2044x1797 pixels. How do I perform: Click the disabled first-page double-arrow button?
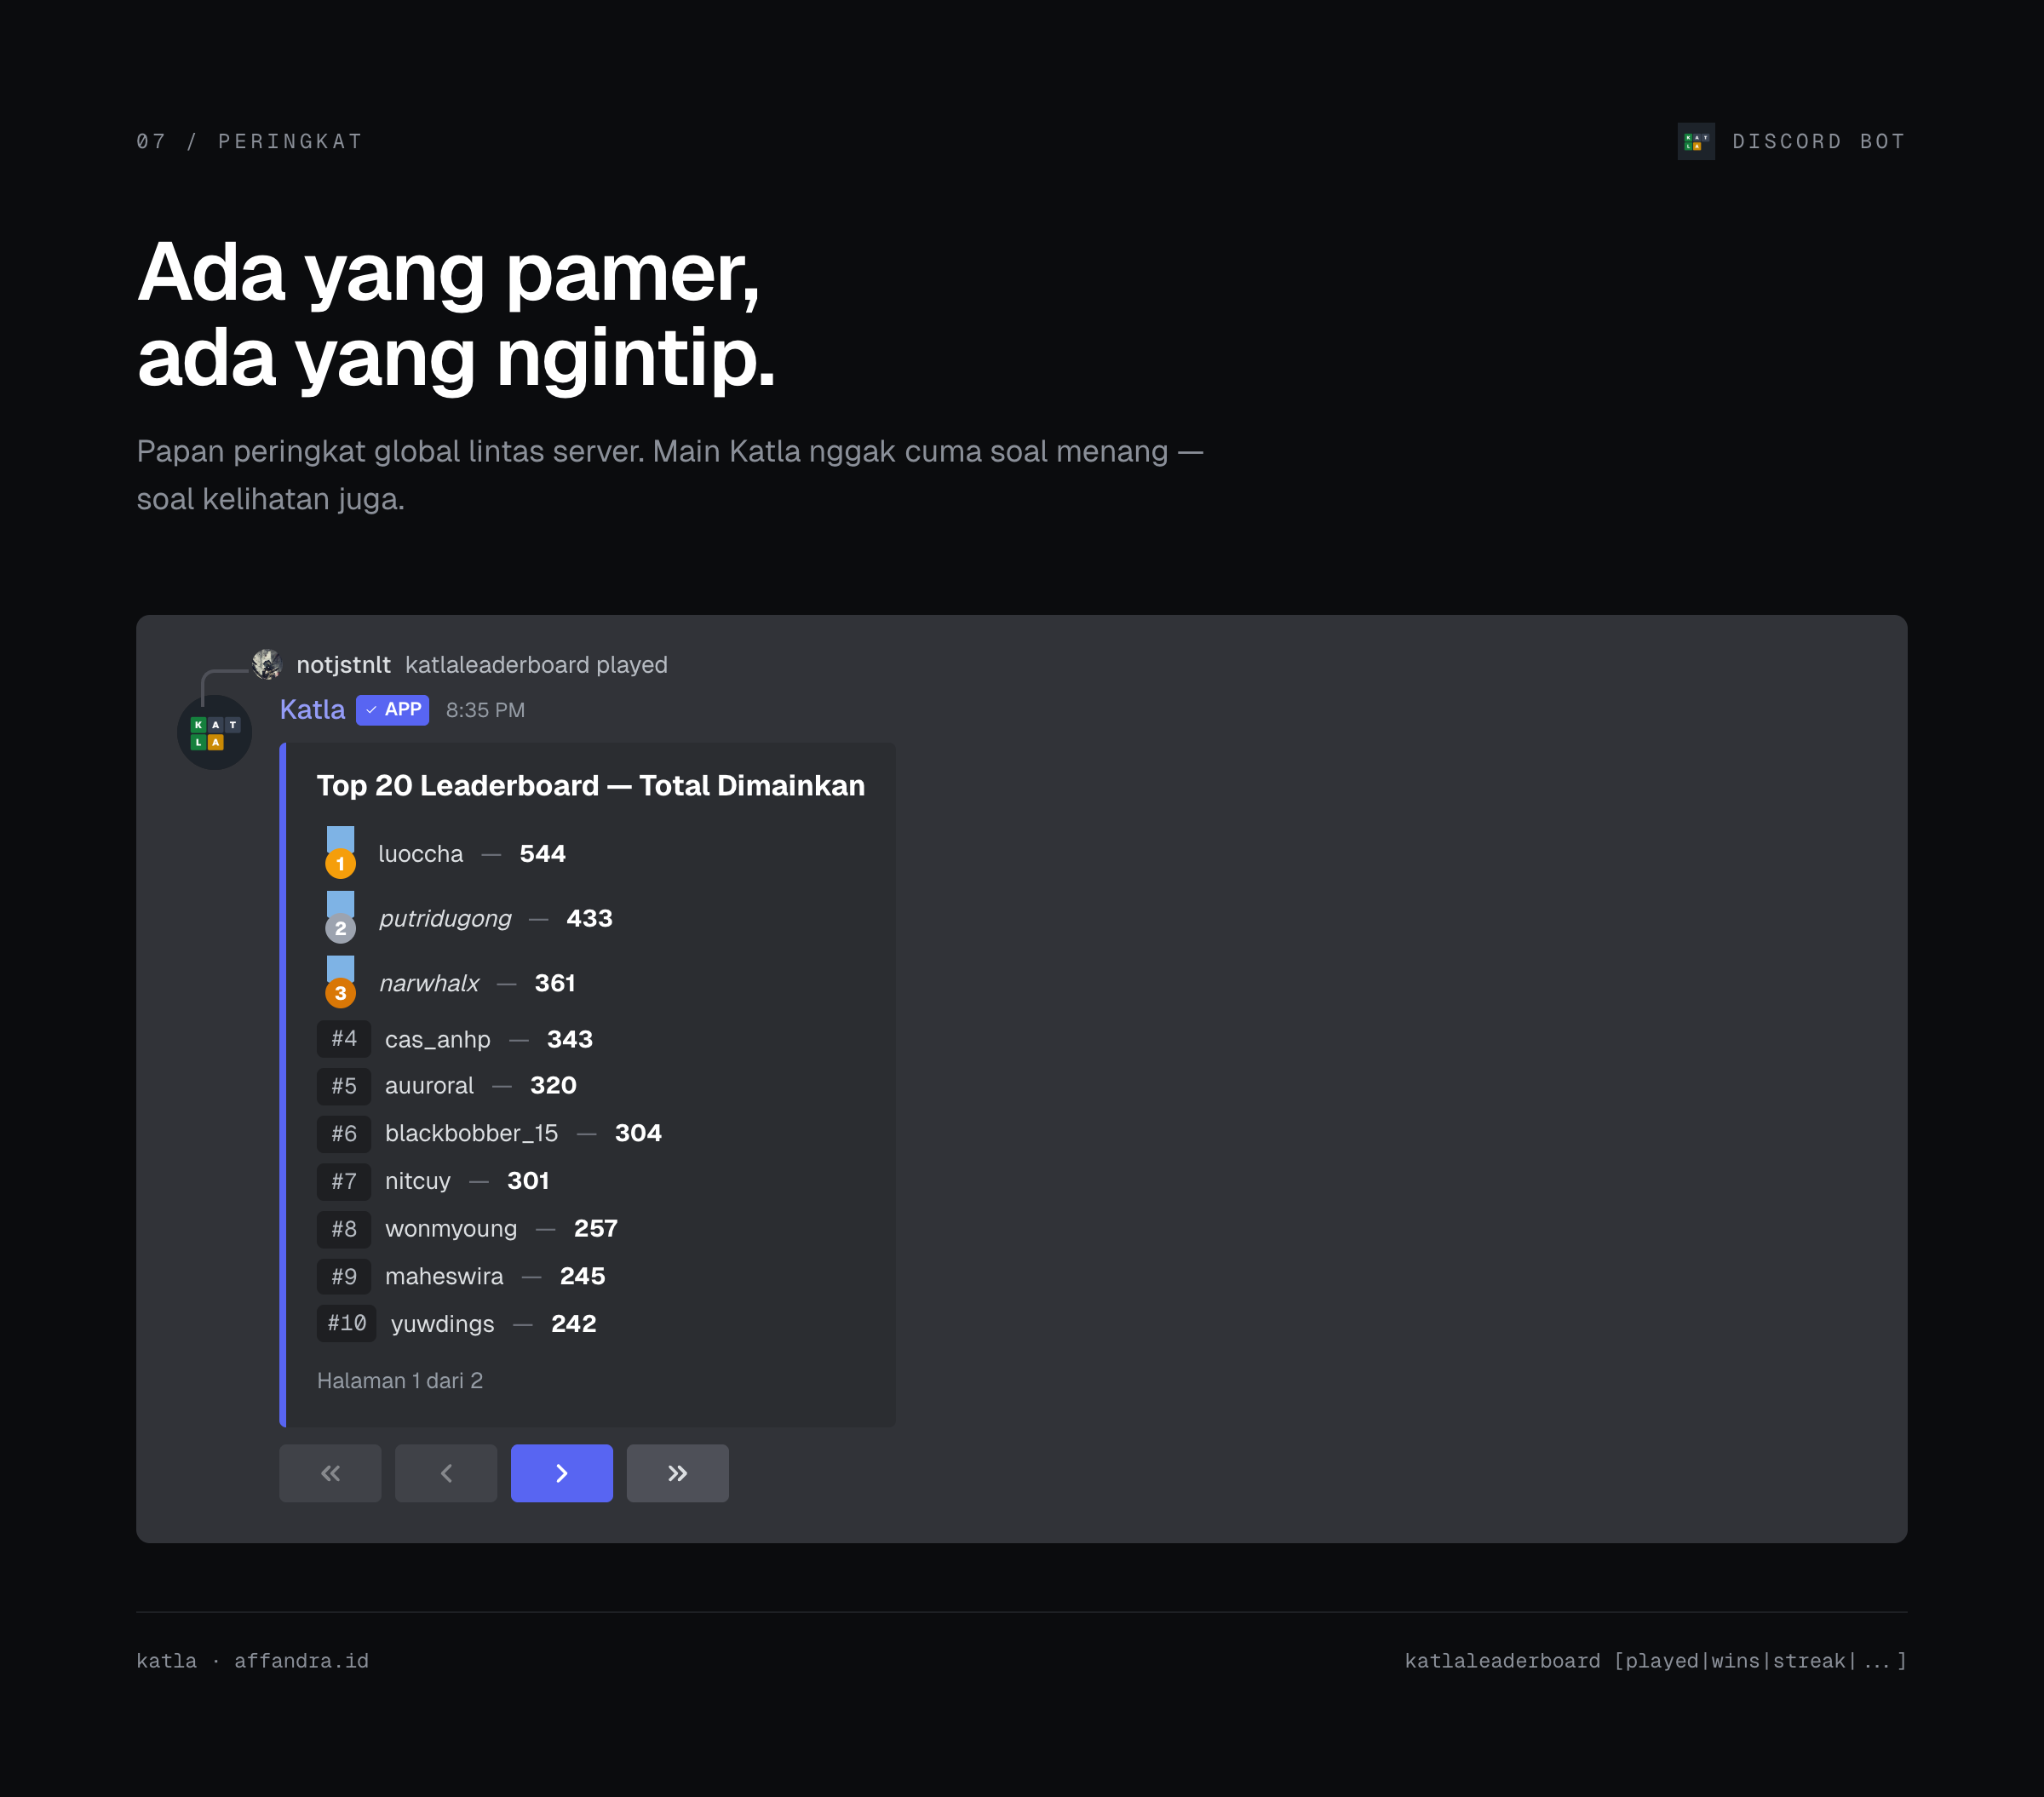coord(330,1473)
